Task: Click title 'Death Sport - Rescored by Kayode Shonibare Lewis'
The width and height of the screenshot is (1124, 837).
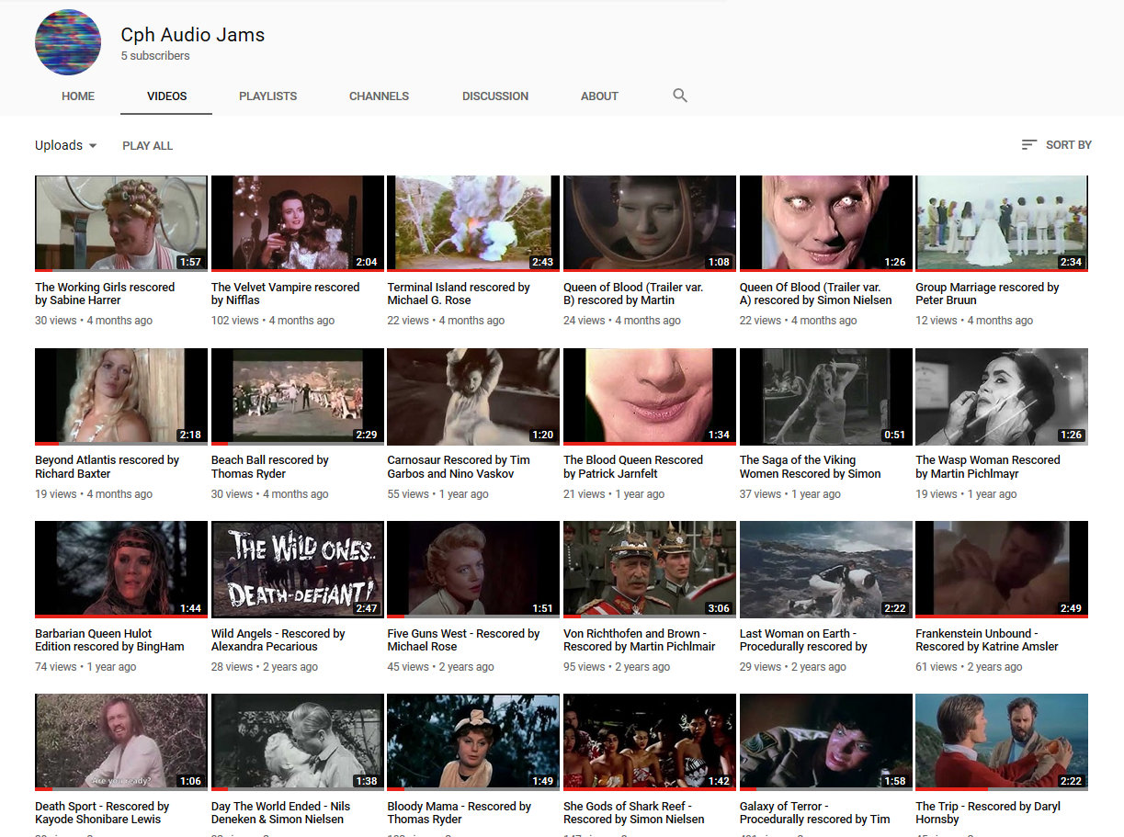Action: [x=102, y=813]
